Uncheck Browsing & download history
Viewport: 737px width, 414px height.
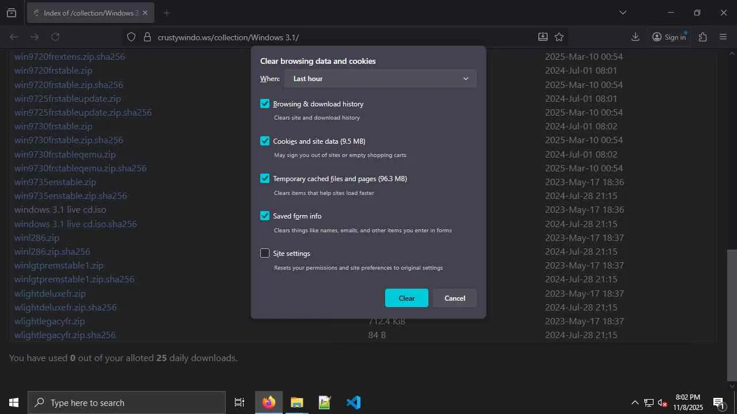pos(265,104)
